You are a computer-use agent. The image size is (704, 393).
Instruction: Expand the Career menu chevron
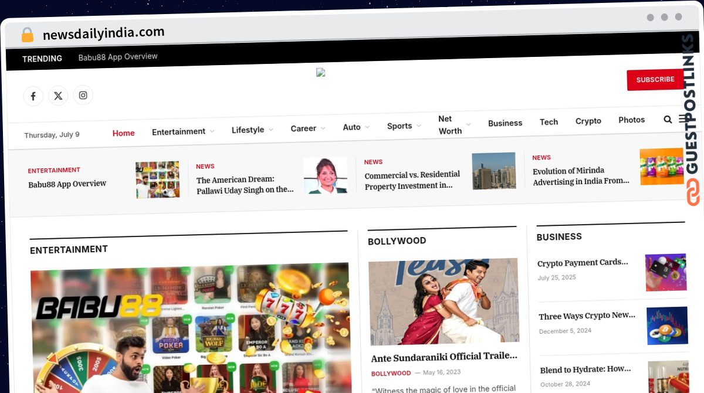[323, 128]
